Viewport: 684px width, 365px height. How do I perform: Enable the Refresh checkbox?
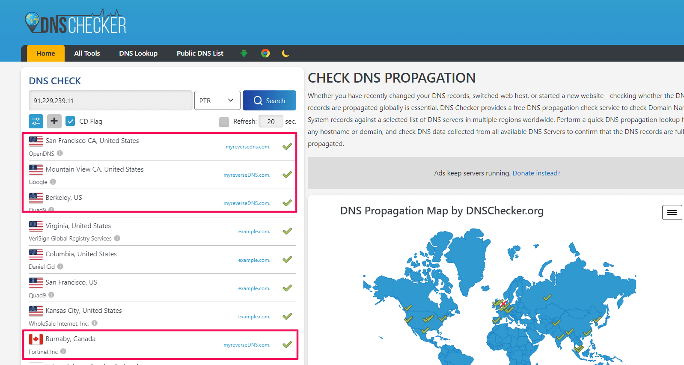224,122
